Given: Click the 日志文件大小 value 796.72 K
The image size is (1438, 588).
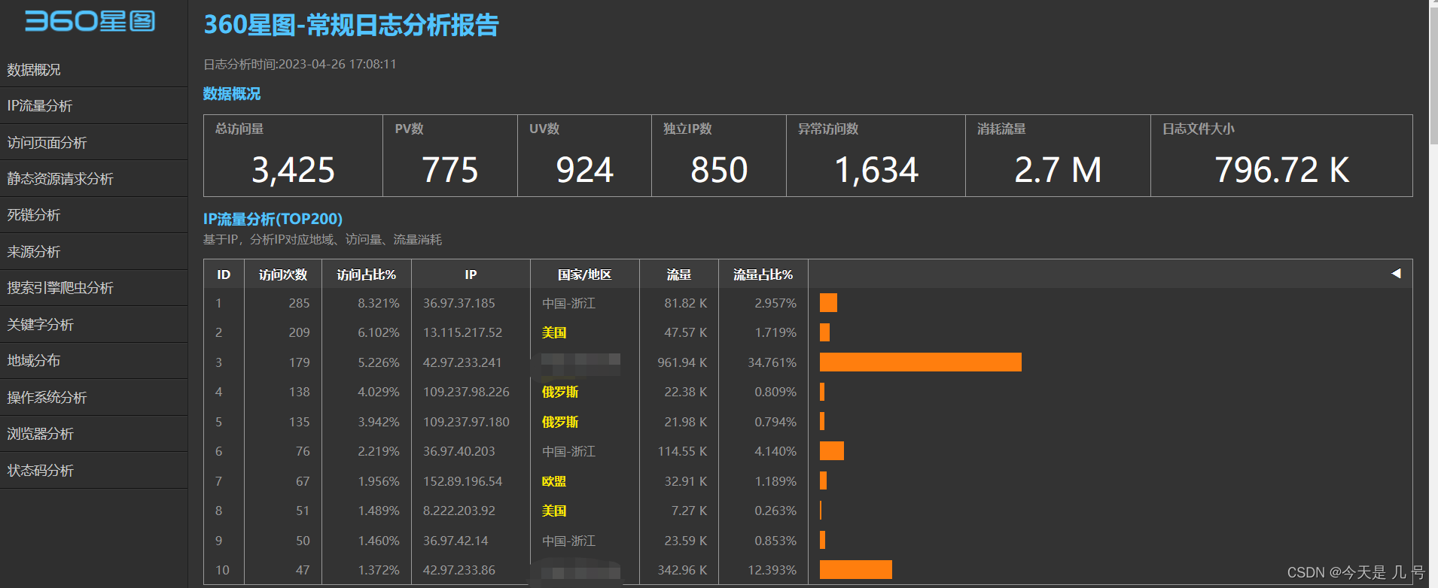Looking at the screenshot, I should tap(1281, 170).
